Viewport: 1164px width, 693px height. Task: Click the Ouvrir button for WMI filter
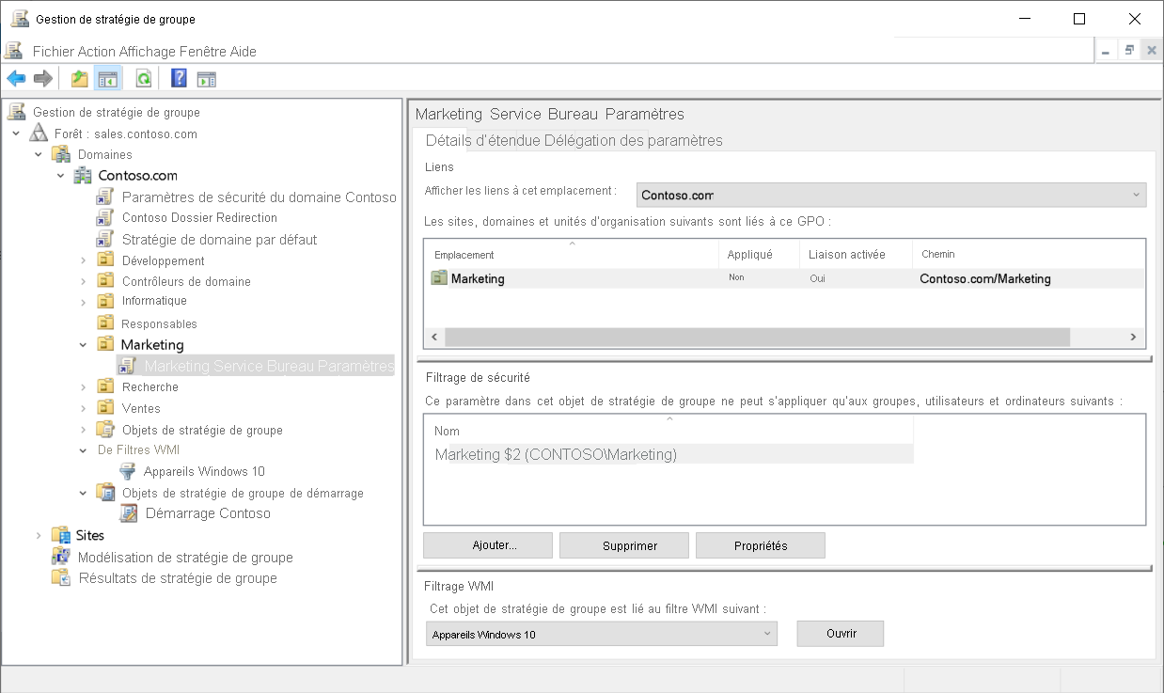839,633
